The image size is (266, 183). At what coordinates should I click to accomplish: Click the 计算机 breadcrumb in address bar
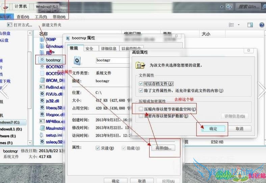tap(21, 6)
